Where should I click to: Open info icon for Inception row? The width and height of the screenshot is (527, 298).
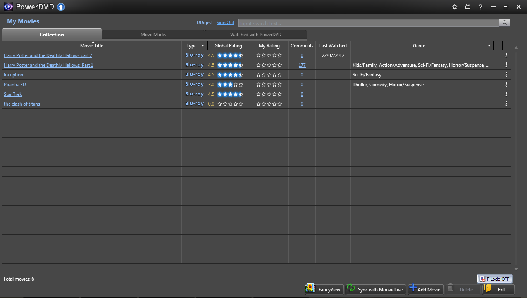[x=506, y=75]
